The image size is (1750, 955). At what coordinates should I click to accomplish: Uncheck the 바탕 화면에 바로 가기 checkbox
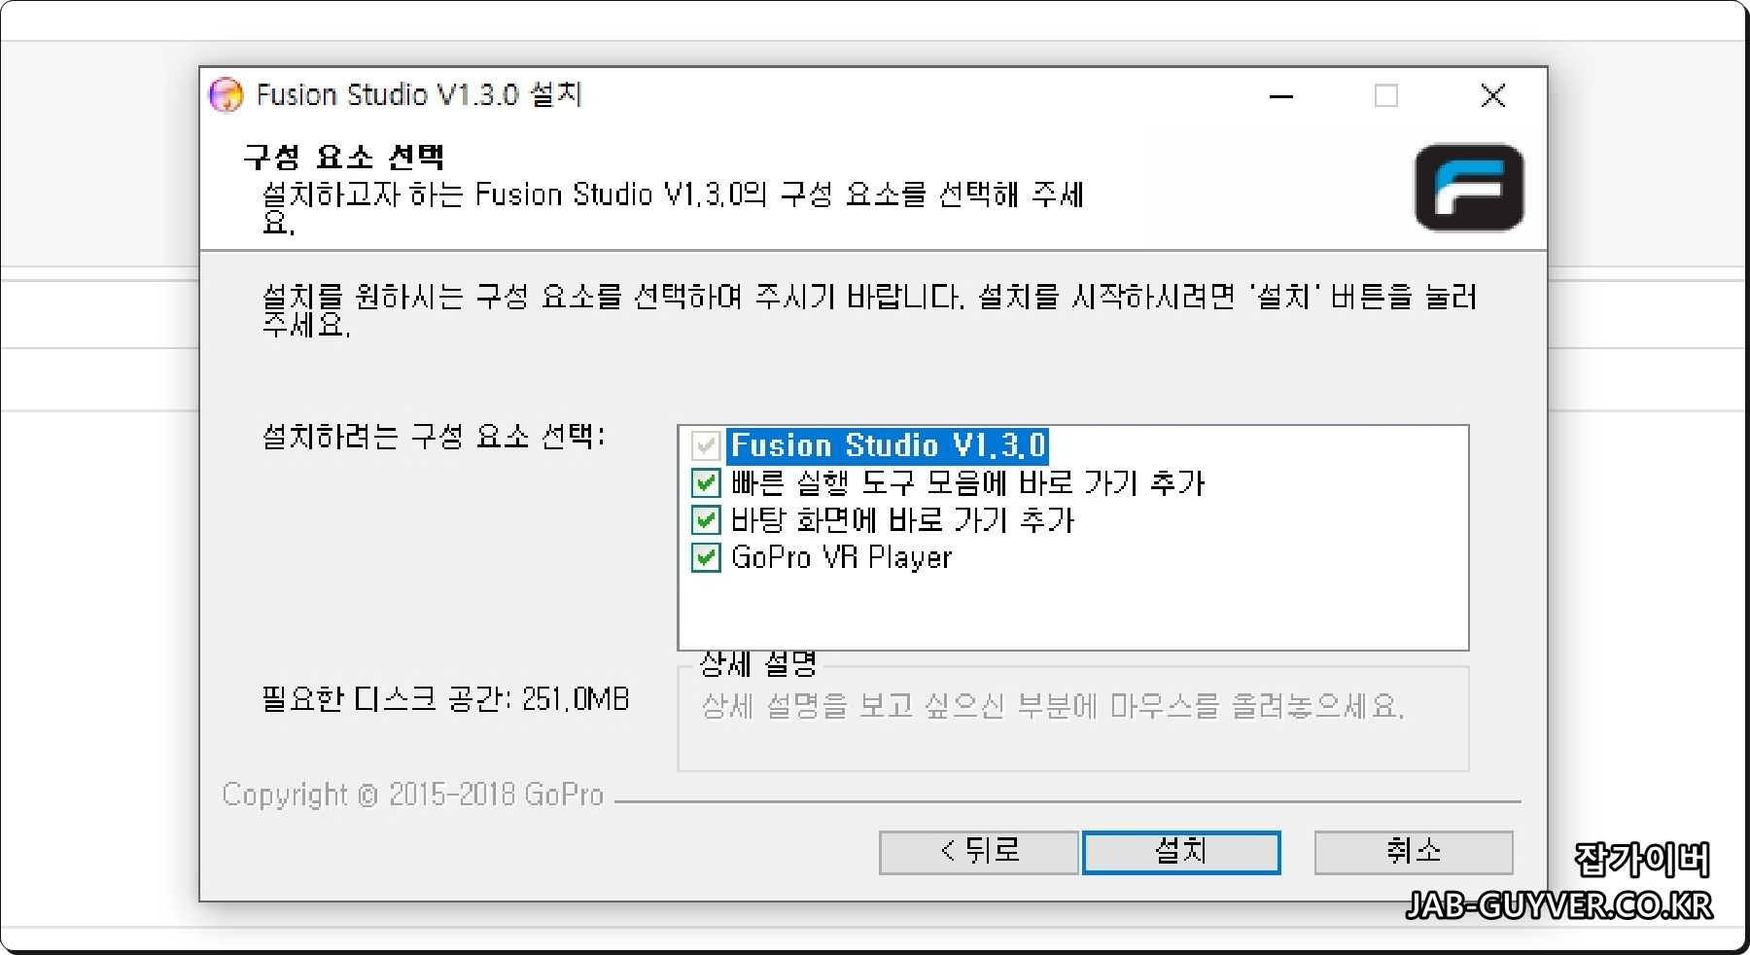(706, 520)
